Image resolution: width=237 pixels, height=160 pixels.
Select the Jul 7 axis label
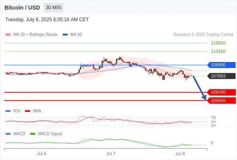(111, 154)
